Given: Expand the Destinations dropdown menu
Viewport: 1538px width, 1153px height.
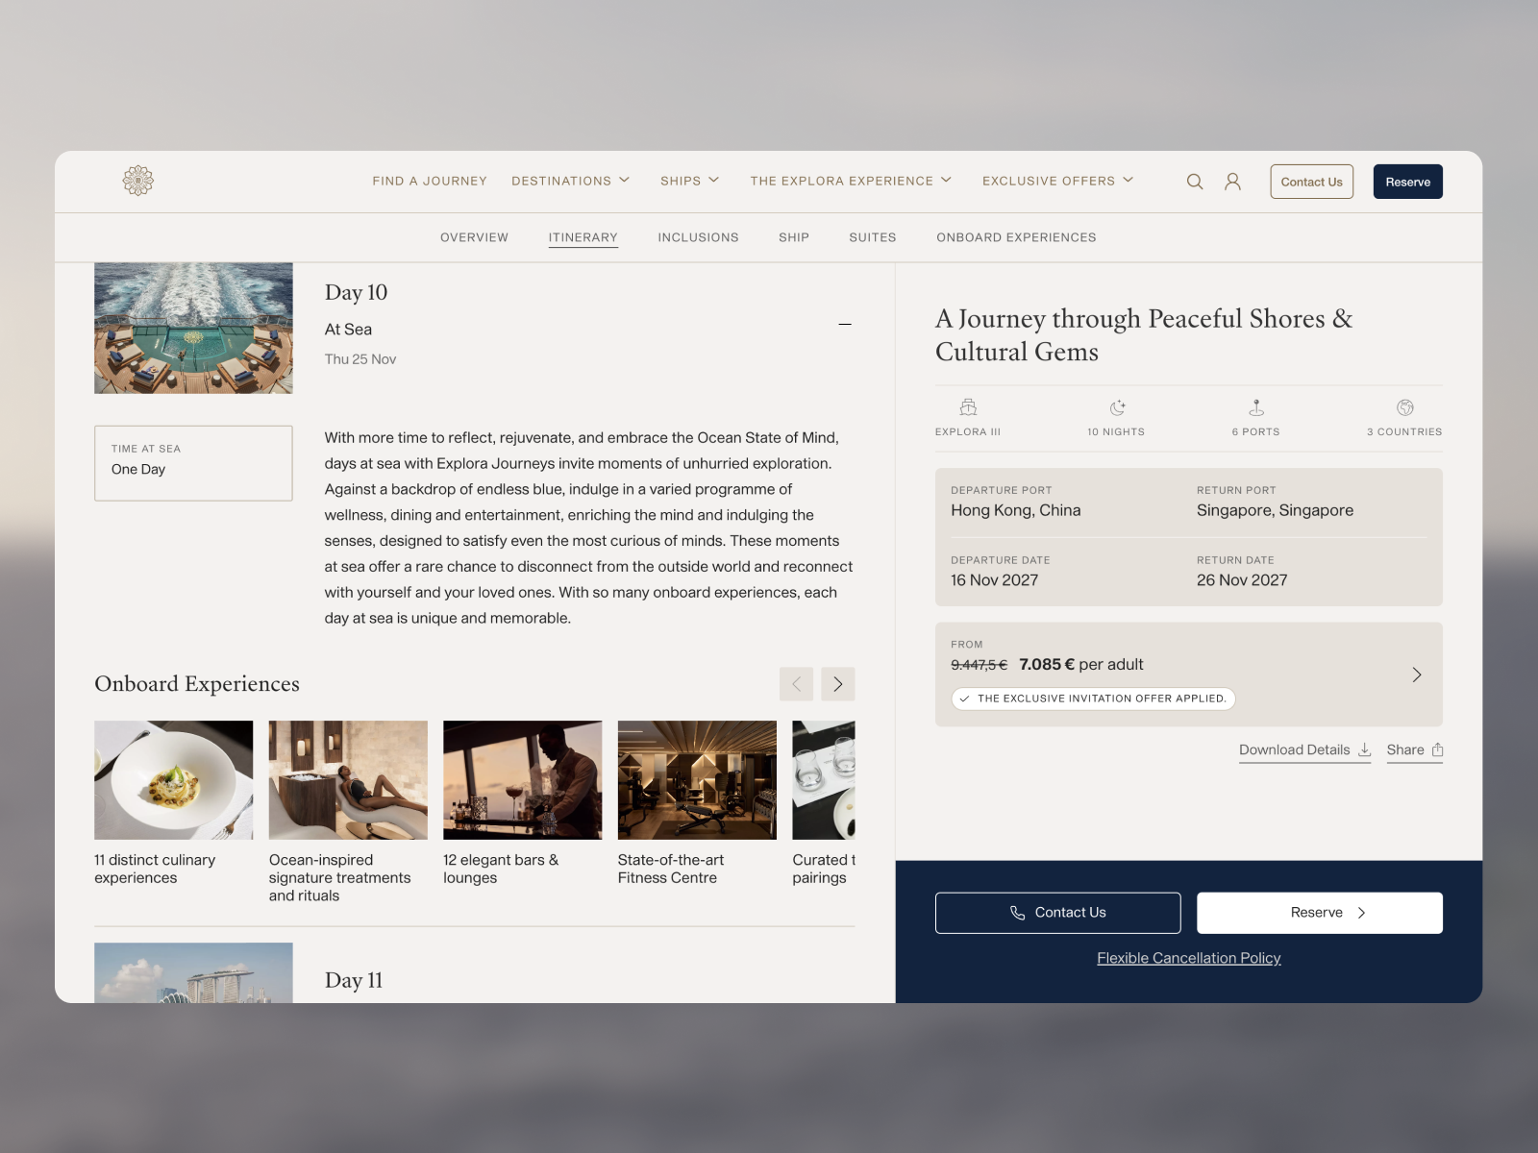Looking at the screenshot, I should tap(571, 181).
